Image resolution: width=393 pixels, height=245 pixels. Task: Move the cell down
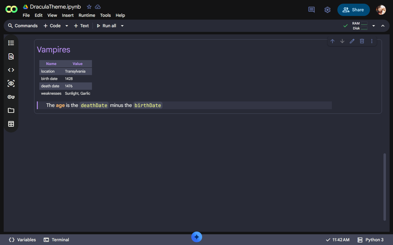tap(342, 41)
